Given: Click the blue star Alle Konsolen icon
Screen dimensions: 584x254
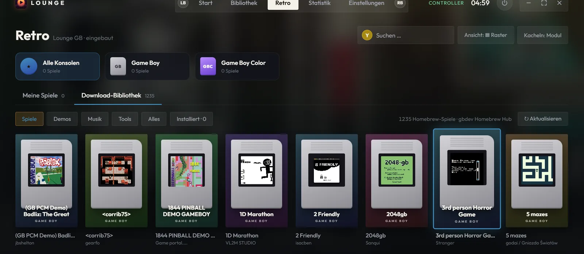Looking at the screenshot, I should pyautogui.click(x=29, y=66).
